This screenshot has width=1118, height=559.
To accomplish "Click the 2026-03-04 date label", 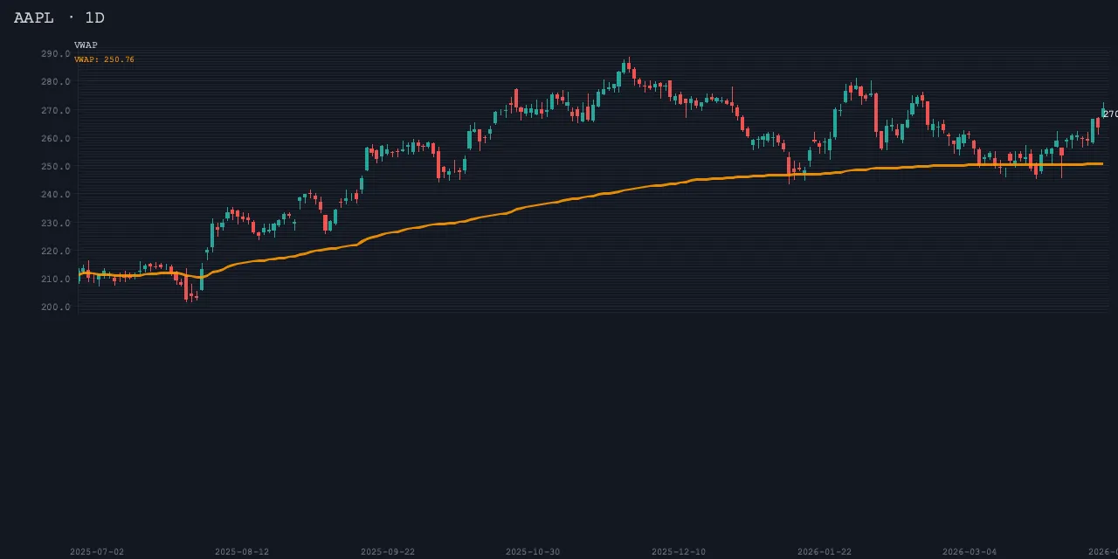I will click(x=970, y=552).
